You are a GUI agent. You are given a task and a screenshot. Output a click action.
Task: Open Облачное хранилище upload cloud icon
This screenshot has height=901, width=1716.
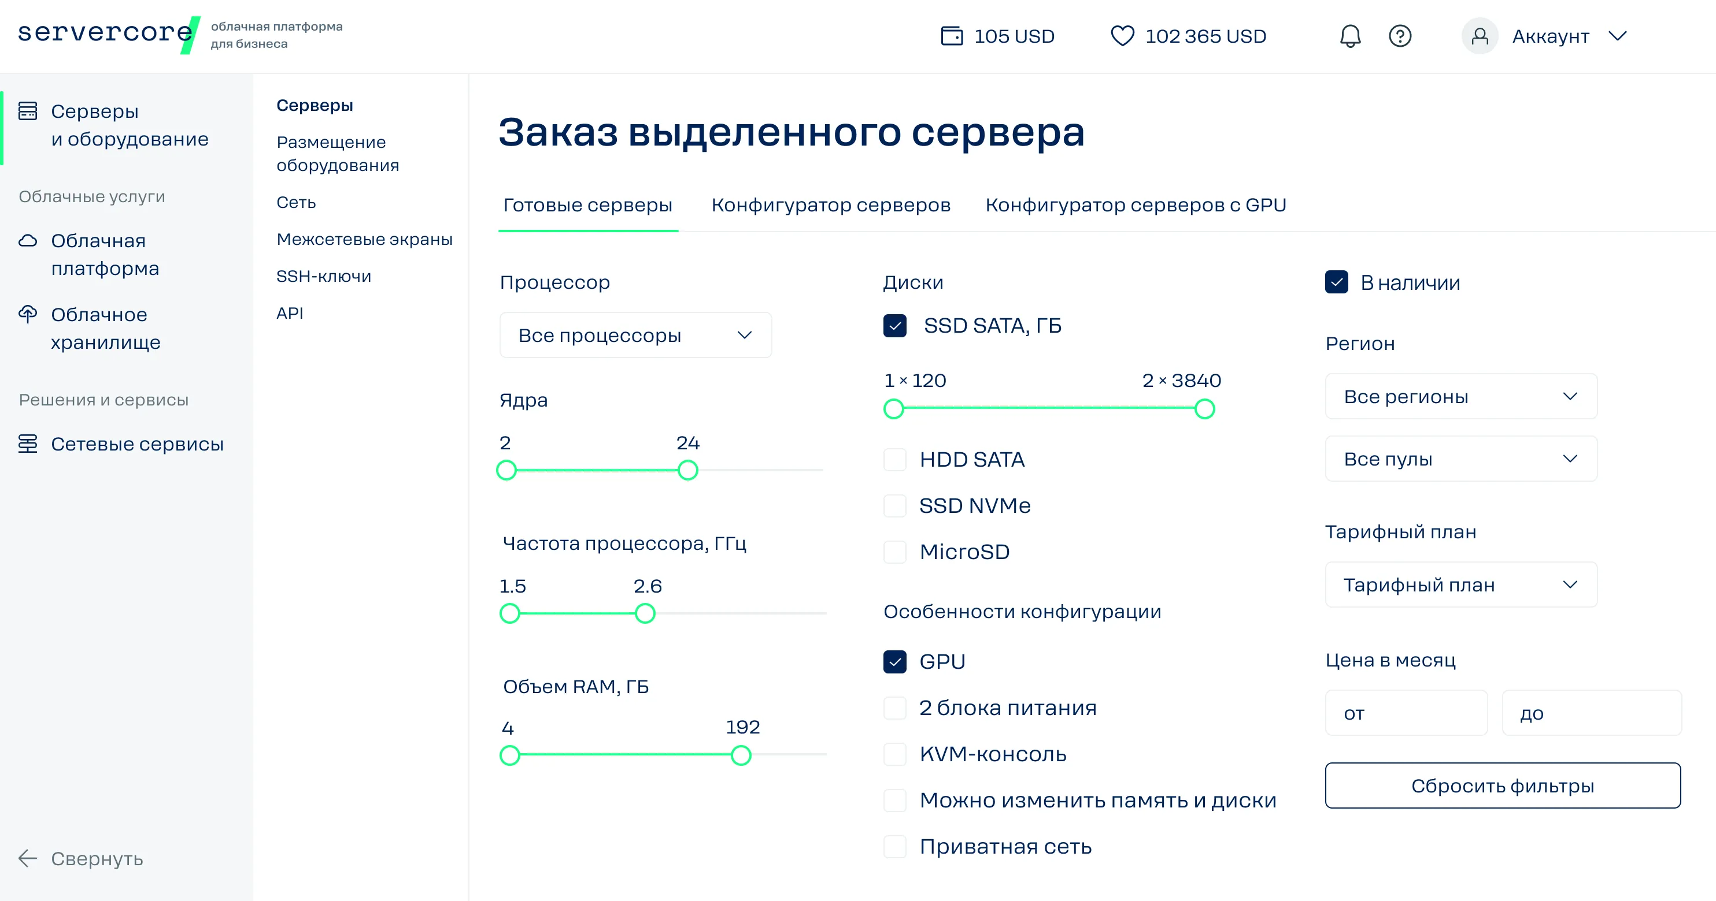(x=28, y=314)
